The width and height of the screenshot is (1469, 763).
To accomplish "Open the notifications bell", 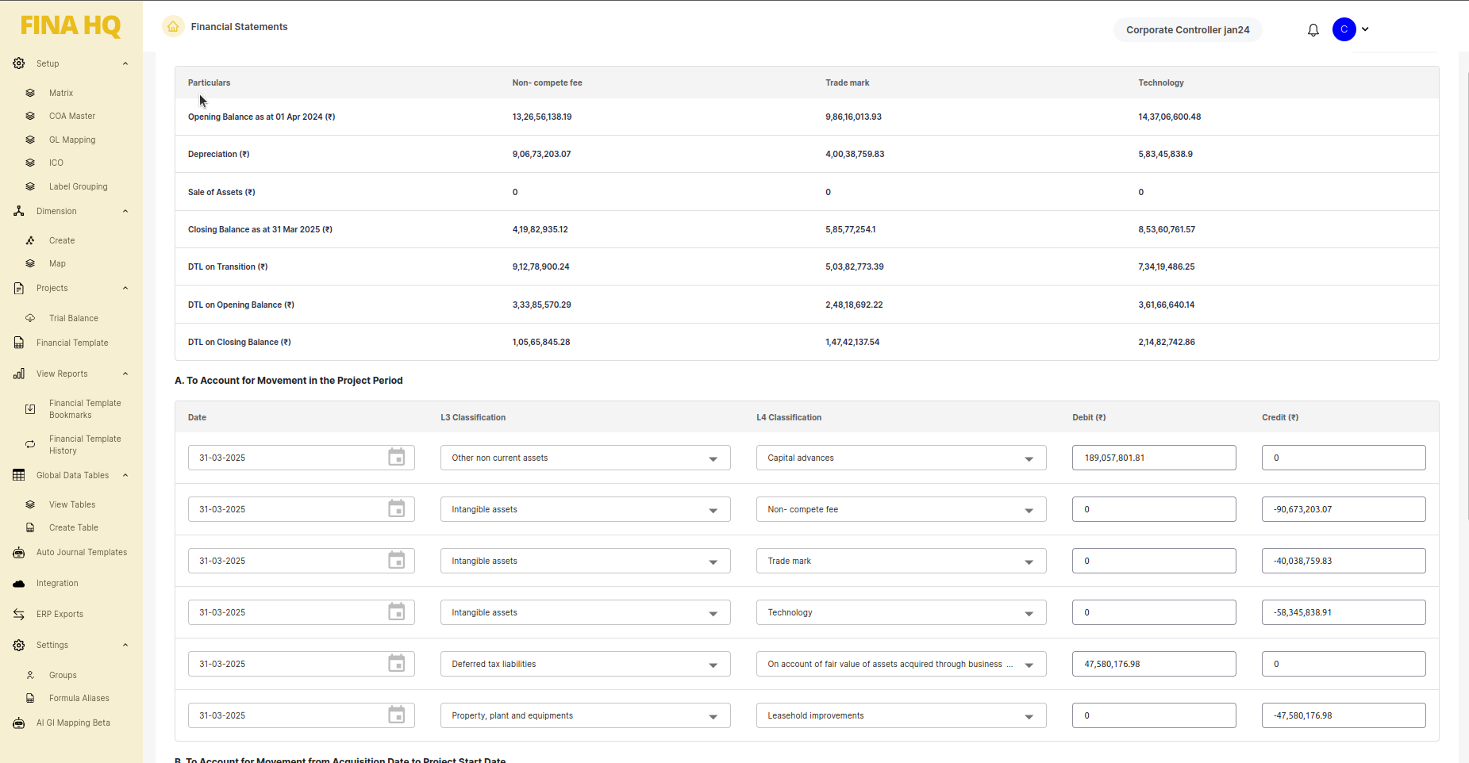I will [1313, 30].
